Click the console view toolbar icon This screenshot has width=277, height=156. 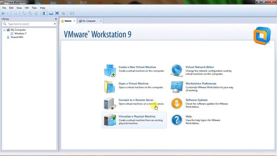tap(72, 13)
